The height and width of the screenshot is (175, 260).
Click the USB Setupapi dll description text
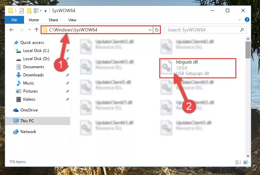(x=192, y=73)
